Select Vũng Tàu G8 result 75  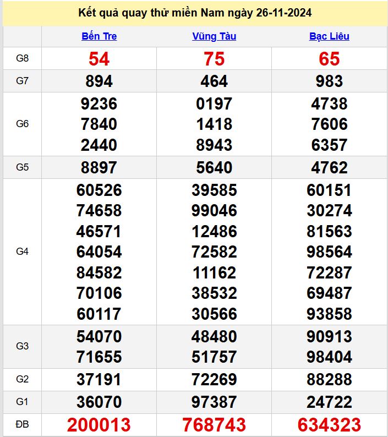click(214, 59)
